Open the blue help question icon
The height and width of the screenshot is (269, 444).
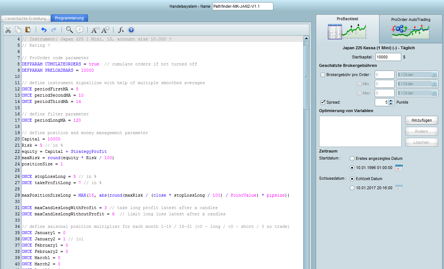tap(131, 30)
